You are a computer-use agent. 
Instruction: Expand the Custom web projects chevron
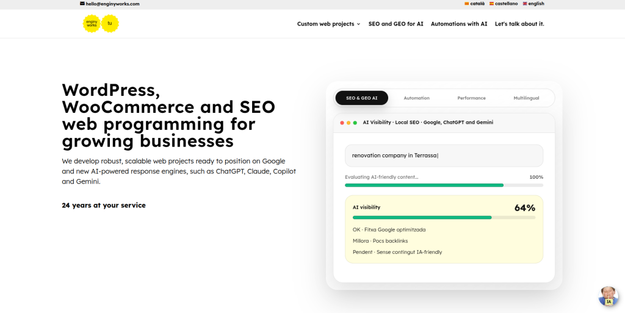click(x=358, y=24)
